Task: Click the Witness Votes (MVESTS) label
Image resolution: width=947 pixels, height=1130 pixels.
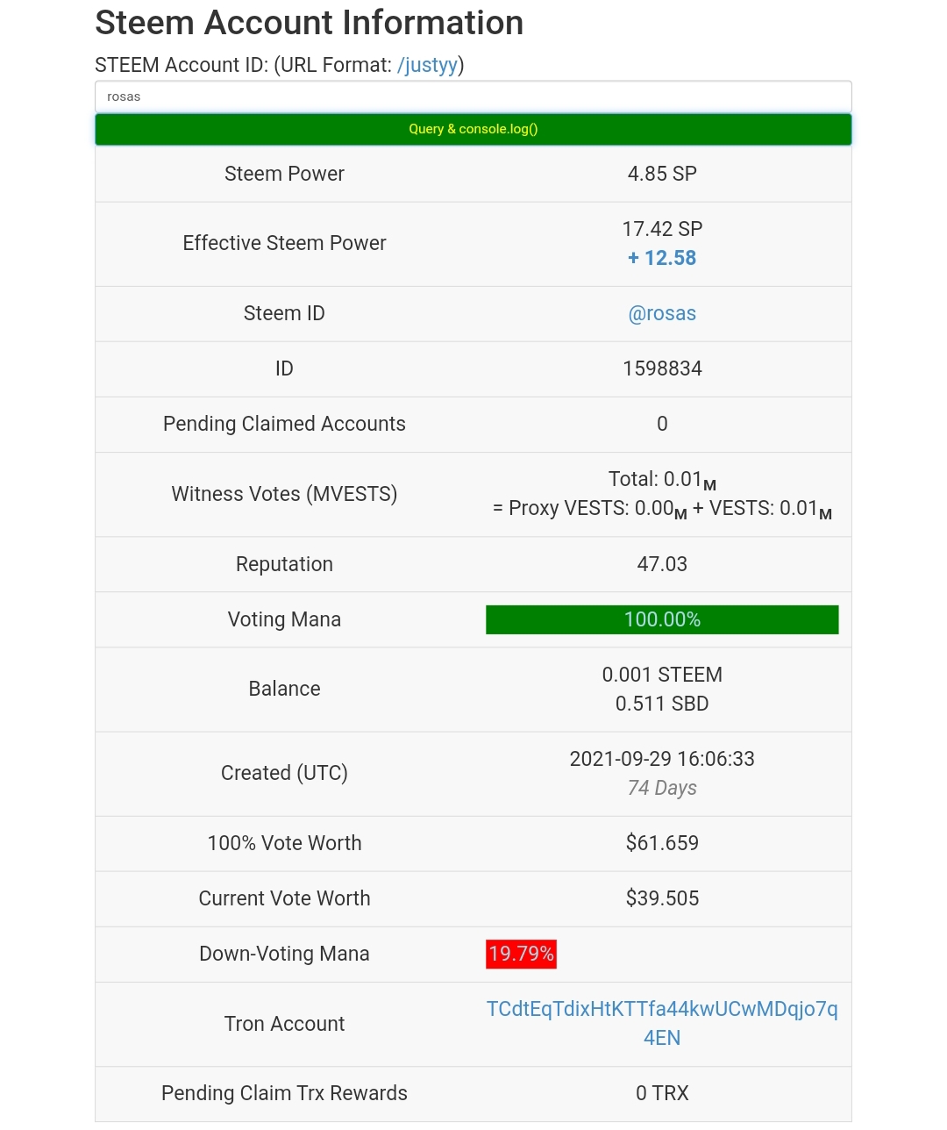Action: 284,494
